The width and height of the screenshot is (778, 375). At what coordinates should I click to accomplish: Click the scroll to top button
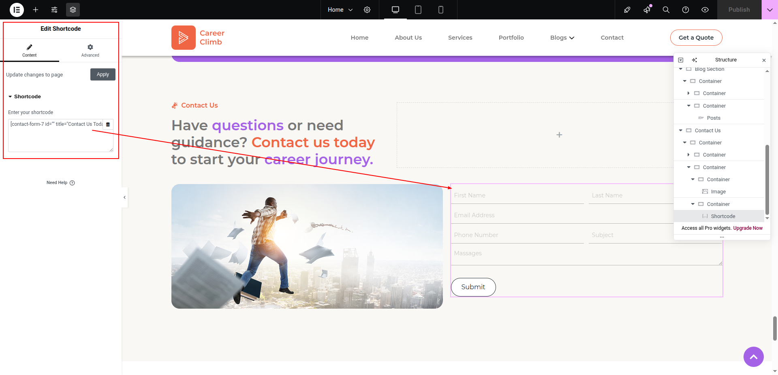[x=754, y=357]
